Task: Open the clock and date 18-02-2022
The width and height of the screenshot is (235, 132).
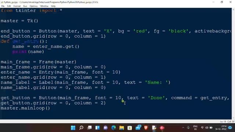Action: point(221,128)
